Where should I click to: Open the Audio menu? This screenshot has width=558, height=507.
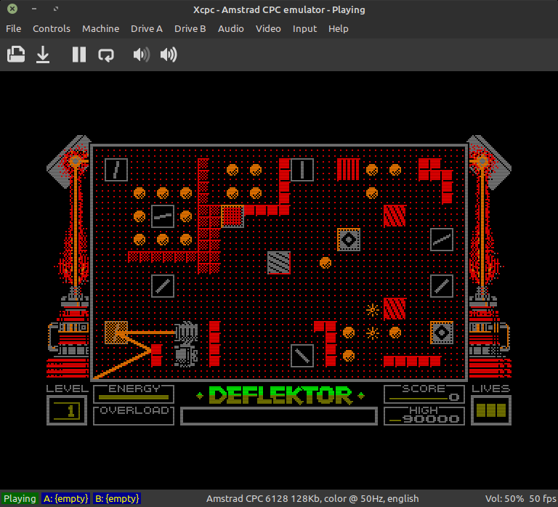(x=230, y=29)
